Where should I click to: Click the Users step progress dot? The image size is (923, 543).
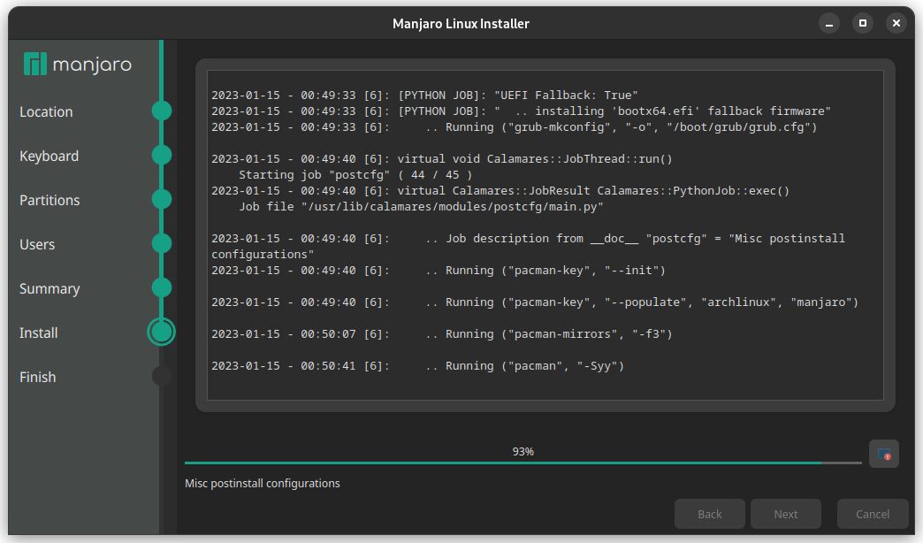point(161,243)
